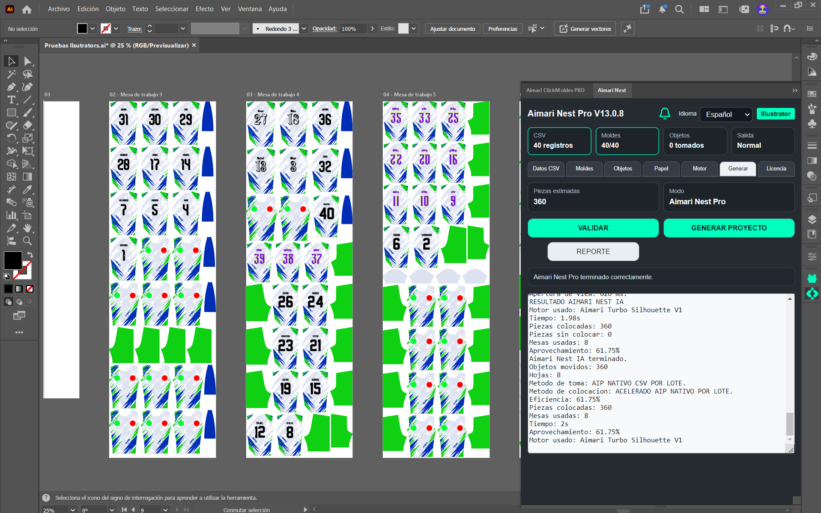Reset to default fill and stroke
The height and width of the screenshot is (513, 821).
pos(7,277)
